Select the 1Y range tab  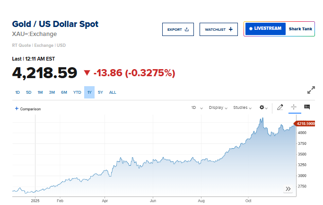click(x=89, y=92)
